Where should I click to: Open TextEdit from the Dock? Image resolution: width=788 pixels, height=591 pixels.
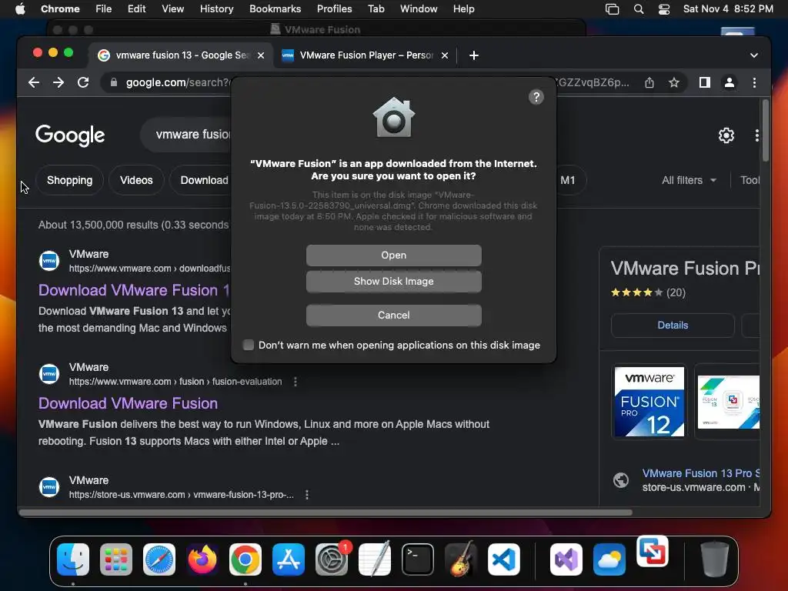point(375,559)
